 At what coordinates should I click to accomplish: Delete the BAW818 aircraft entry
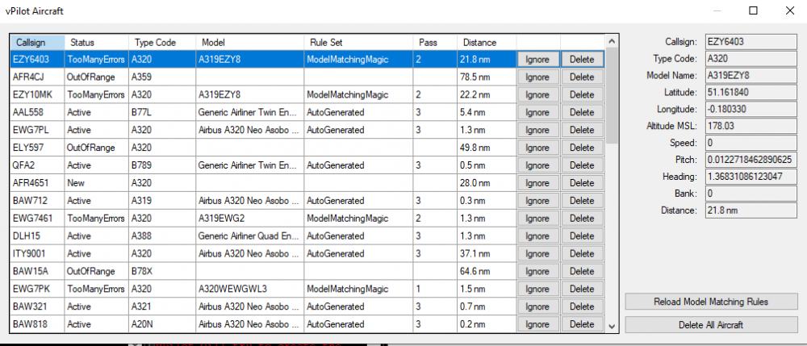pos(581,325)
